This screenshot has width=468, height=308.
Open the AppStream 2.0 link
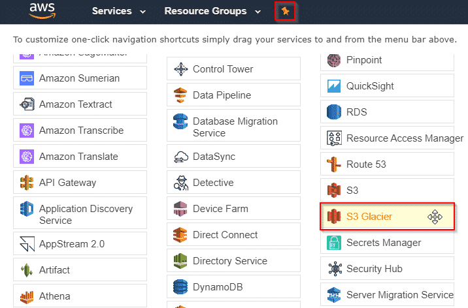pos(72,244)
